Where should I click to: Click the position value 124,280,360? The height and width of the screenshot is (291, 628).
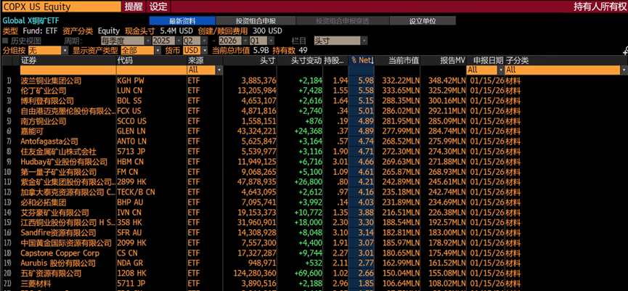pyautogui.click(x=254, y=274)
